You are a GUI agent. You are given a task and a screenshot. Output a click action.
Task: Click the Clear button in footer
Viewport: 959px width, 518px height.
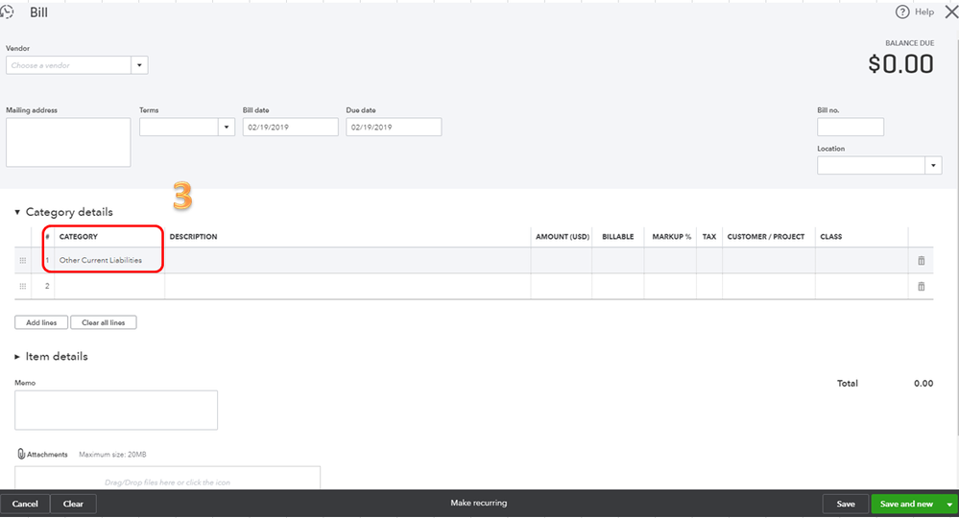coord(73,504)
